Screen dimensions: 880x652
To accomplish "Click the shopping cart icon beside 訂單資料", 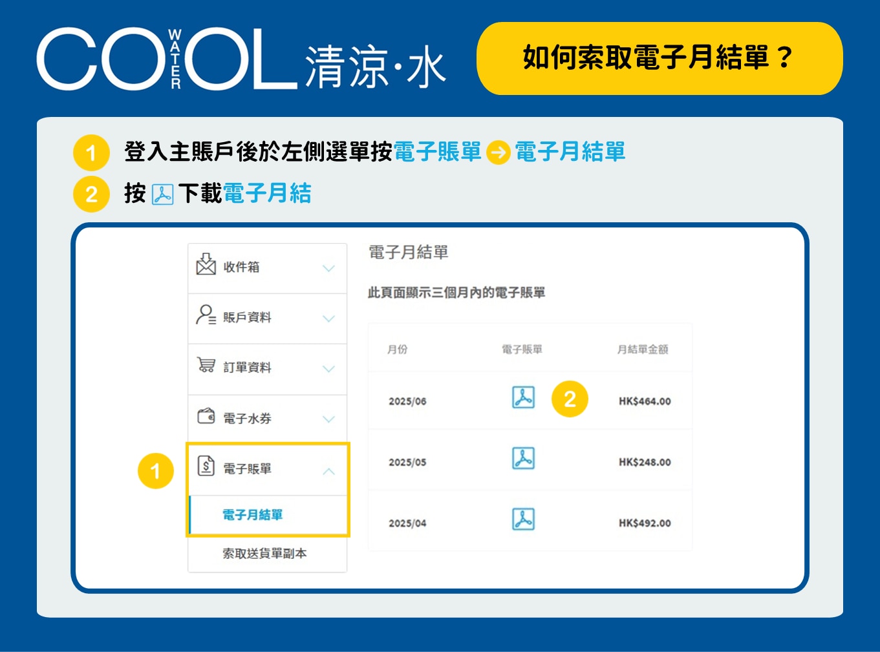I will [206, 365].
